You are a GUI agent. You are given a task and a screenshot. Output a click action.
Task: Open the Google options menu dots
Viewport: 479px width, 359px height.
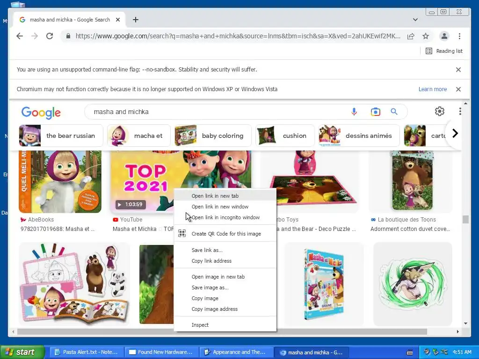pyautogui.click(x=460, y=111)
